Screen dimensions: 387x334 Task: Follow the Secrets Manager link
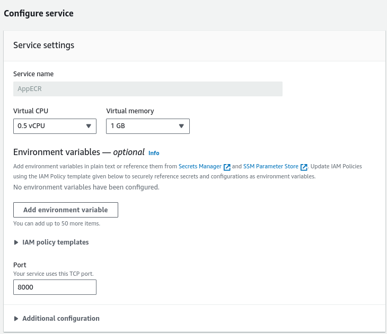point(200,166)
